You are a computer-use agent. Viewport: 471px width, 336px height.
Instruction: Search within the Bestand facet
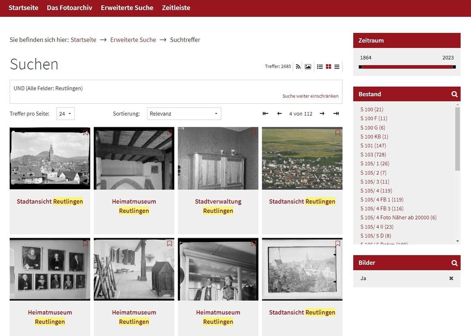tap(454, 94)
